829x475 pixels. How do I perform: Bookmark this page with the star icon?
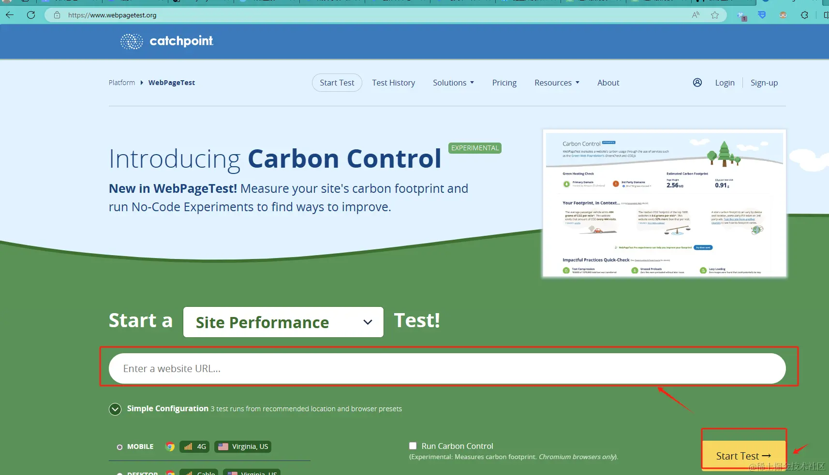(715, 15)
